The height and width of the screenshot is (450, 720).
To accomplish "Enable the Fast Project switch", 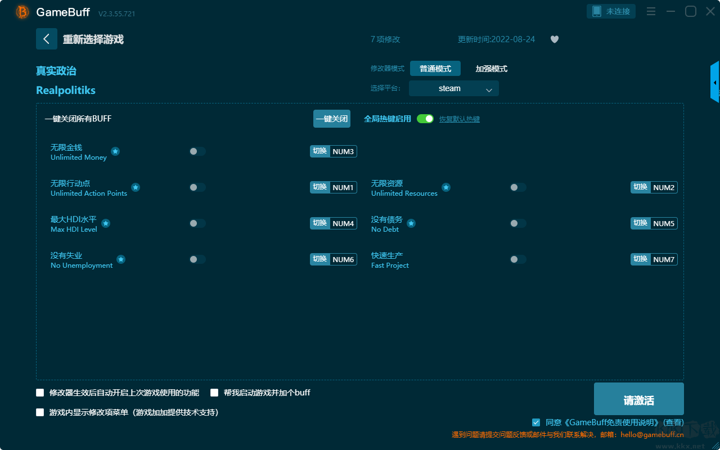I will click(x=518, y=259).
